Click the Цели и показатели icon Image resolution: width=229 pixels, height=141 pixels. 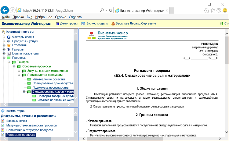(x=9, y=54)
